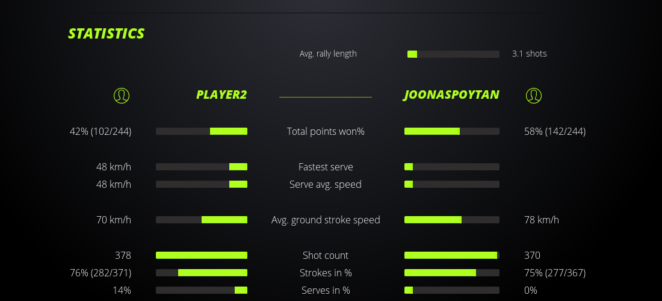Click JOONASPOYTAN's Avg. ground stroke speed bar

pos(451,220)
